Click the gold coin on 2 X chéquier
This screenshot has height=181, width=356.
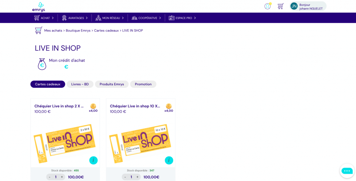pyautogui.click(x=93, y=106)
